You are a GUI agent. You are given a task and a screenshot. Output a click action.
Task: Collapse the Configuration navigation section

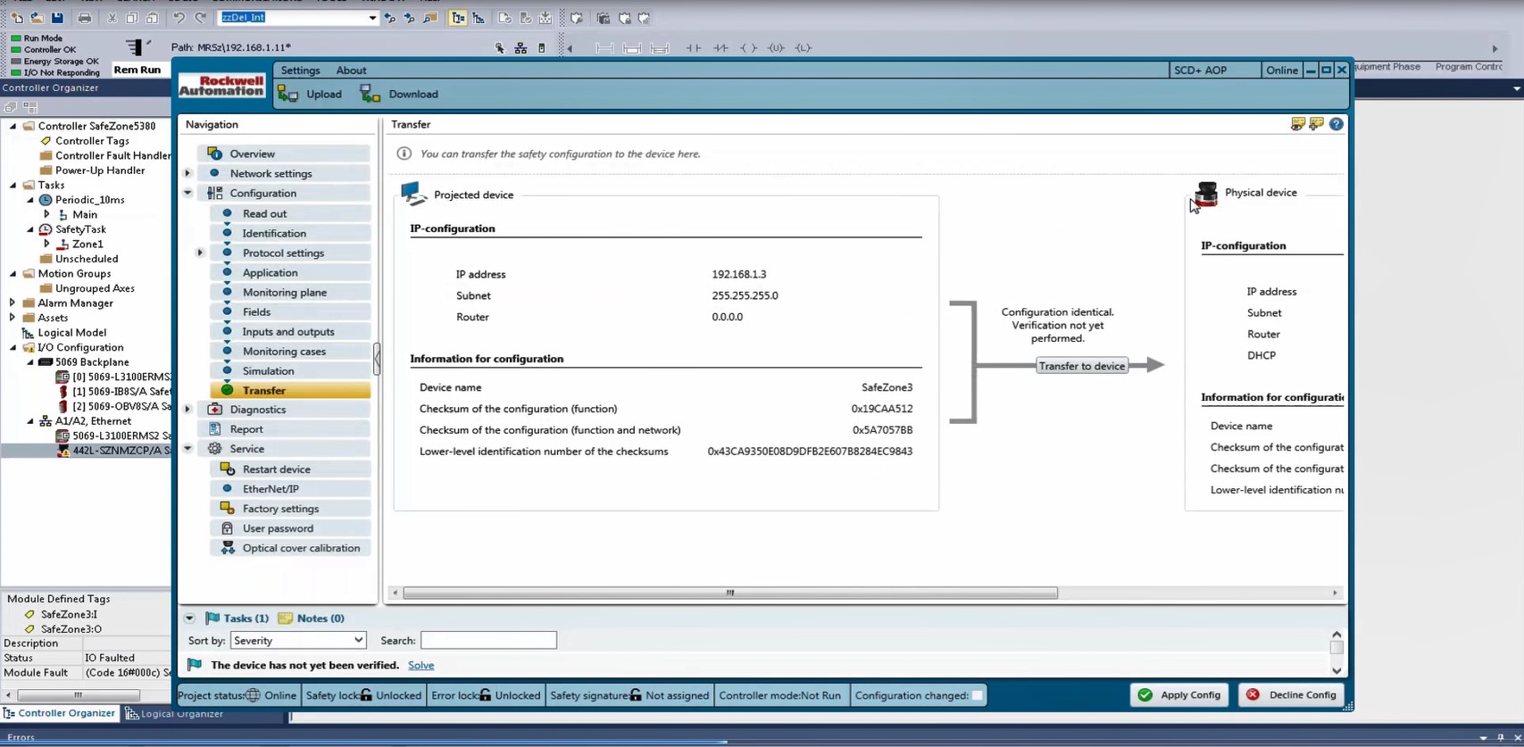[x=188, y=193]
